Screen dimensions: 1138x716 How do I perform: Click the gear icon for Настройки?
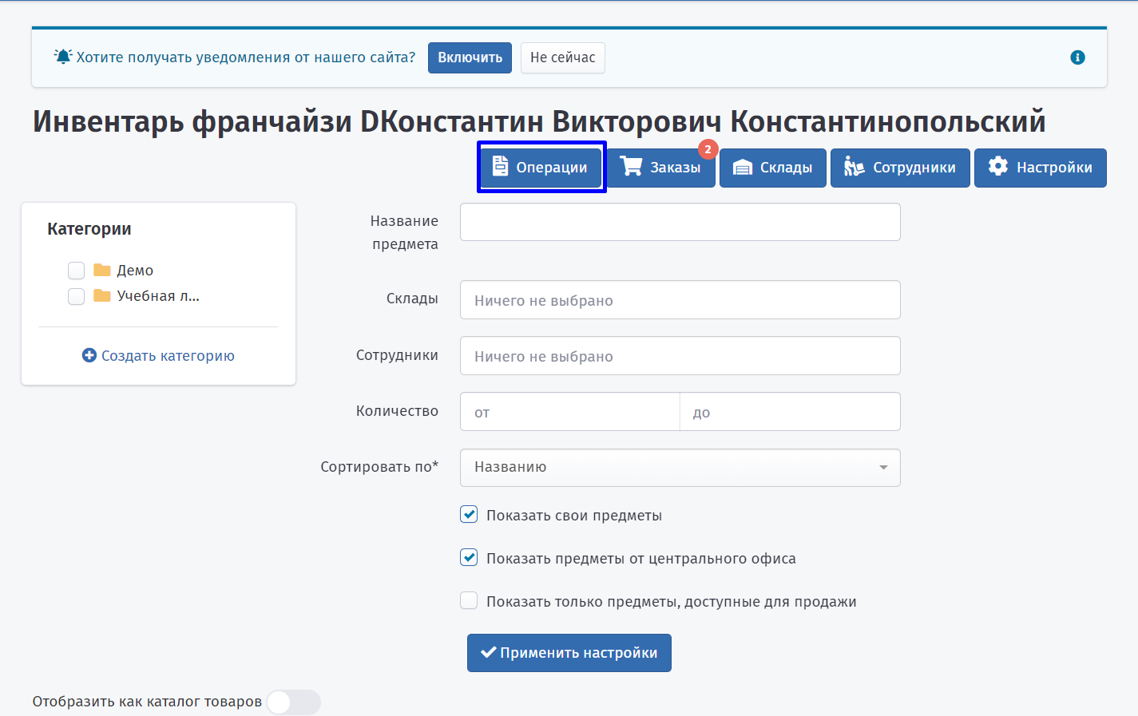997,166
